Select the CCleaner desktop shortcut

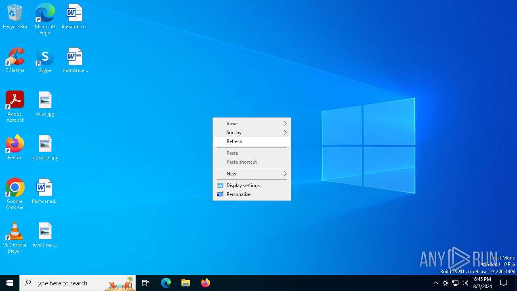[x=15, y=60]
